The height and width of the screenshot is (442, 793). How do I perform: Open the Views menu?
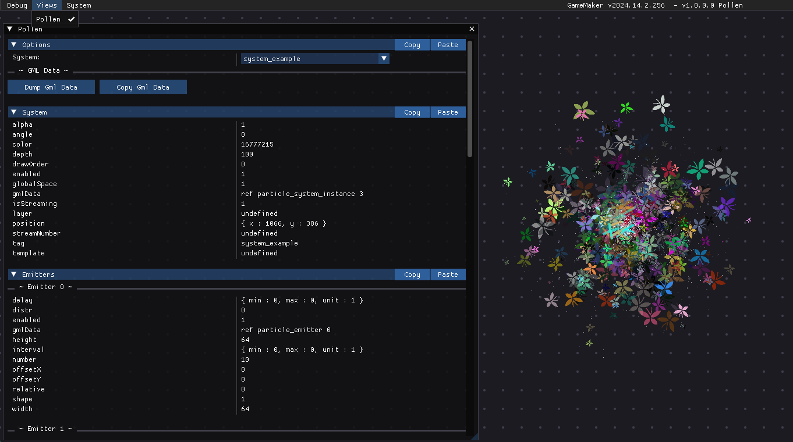pyautogui.click(x=47, y=5)
